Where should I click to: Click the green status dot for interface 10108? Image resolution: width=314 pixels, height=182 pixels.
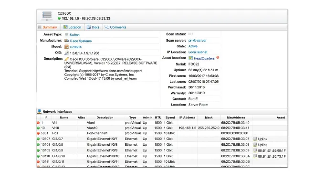click(38, 145)
